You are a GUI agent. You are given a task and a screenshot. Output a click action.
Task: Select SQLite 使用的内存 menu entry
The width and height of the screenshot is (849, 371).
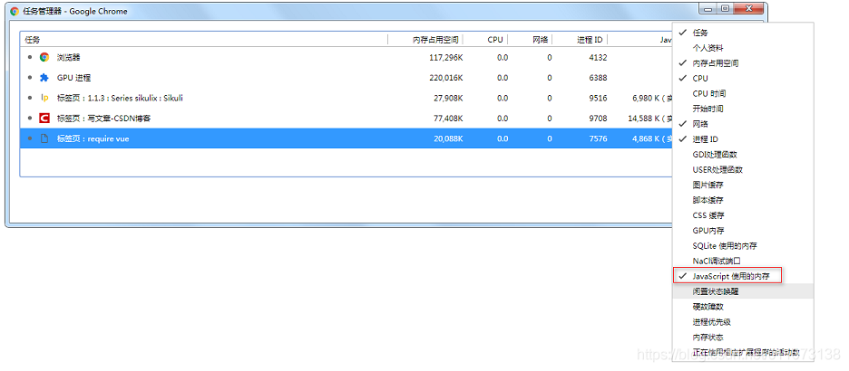pos(743,246)
